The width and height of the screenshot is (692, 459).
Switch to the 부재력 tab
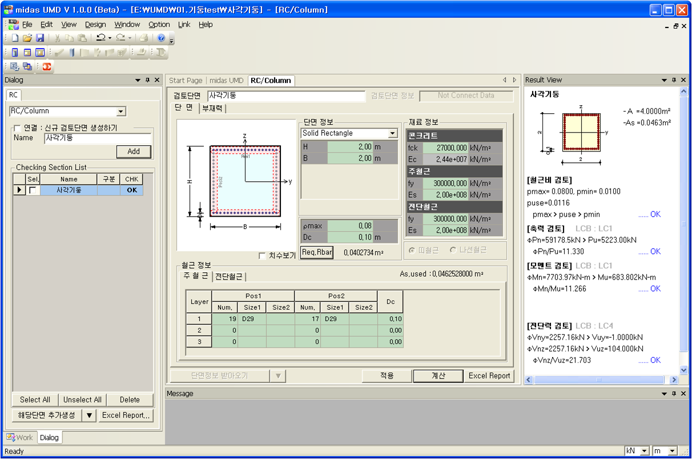[x=212, y=109]
